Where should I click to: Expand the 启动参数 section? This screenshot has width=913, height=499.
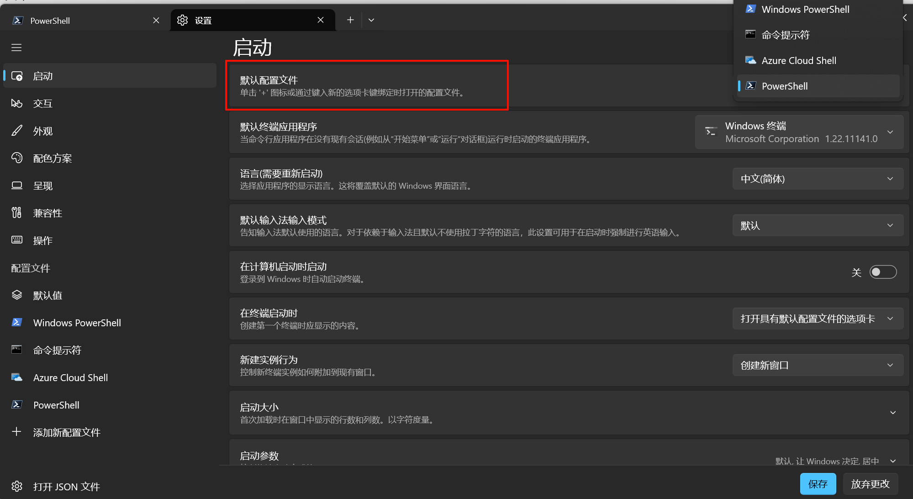tap(893, 461)
